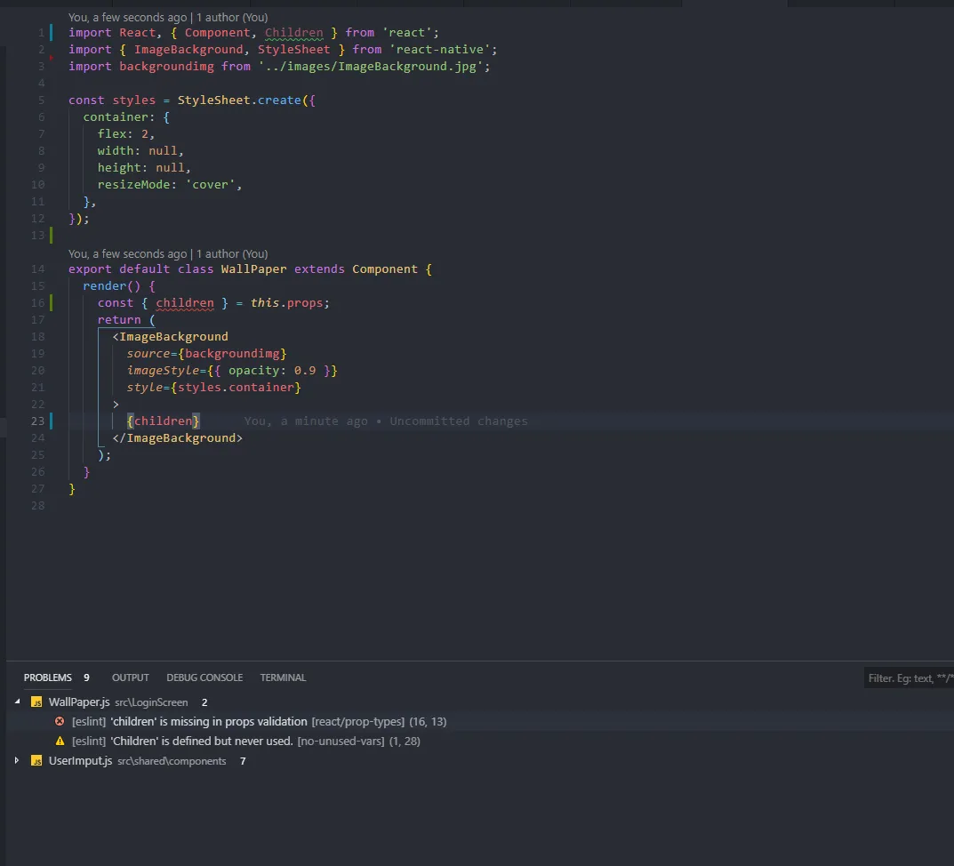Click the '../images/ImageBackground.jpg' import path
Viewport: 954px width, 866px height.
[x=371, y=67]
